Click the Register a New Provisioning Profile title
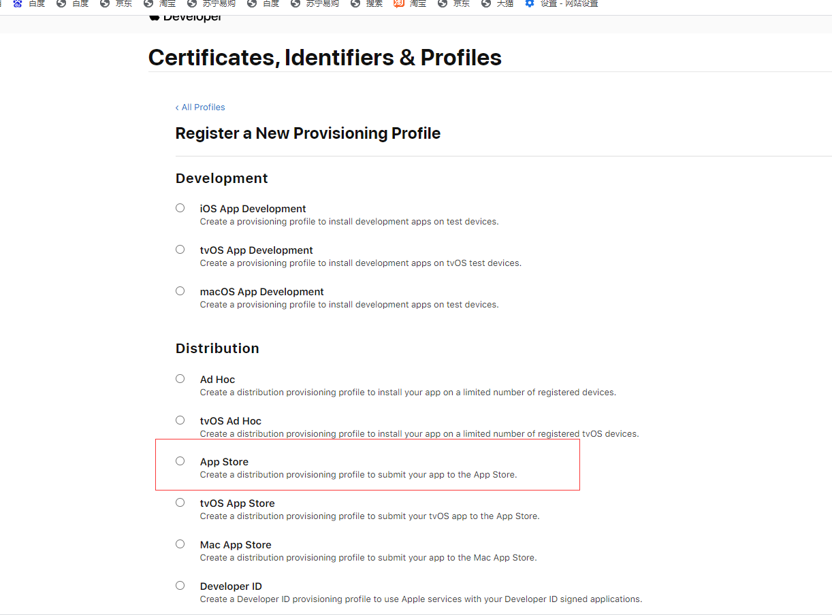 pyautogui.click(x=308, y=133)
